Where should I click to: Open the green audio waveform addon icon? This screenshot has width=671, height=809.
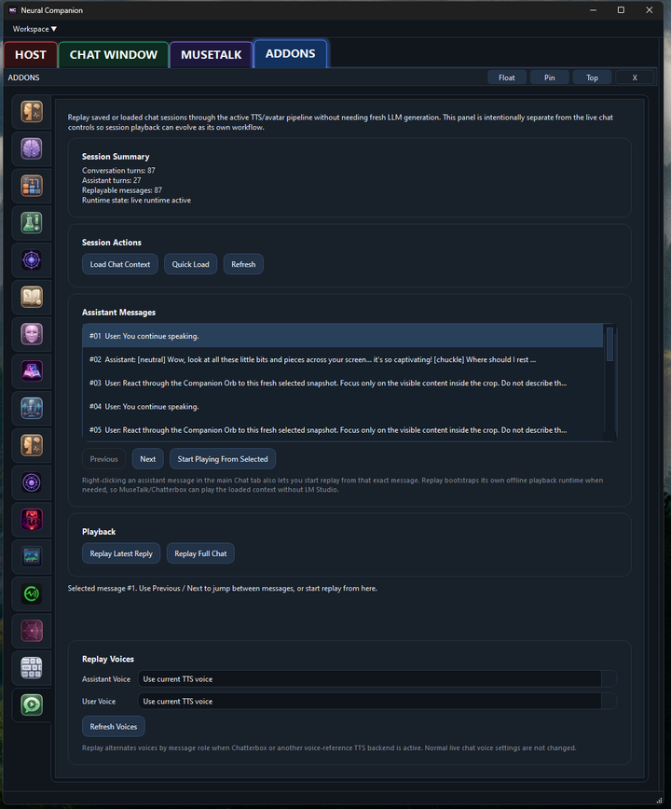click(32, 593)
